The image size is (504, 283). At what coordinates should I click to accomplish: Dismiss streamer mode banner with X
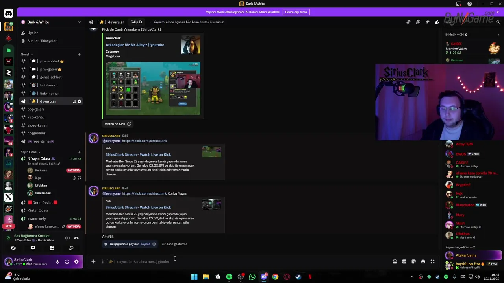(498, 12)
